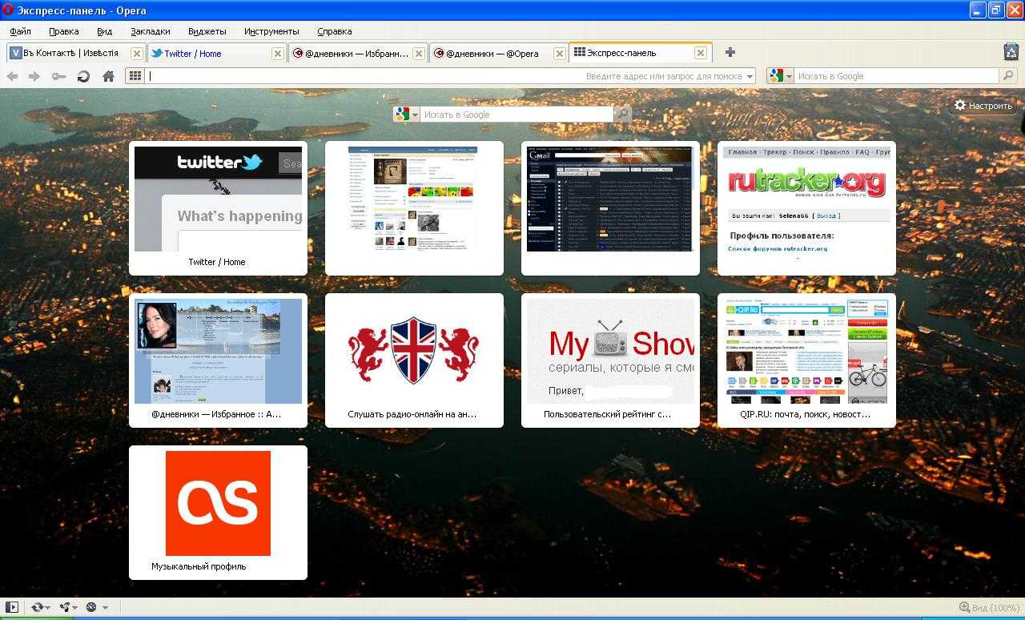Click magnifier button in Speed Dial search
Viewport: 1025px width, 620px height.
coord(622,114)
